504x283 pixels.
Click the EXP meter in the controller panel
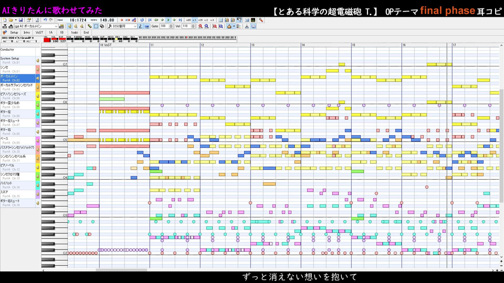62,39
